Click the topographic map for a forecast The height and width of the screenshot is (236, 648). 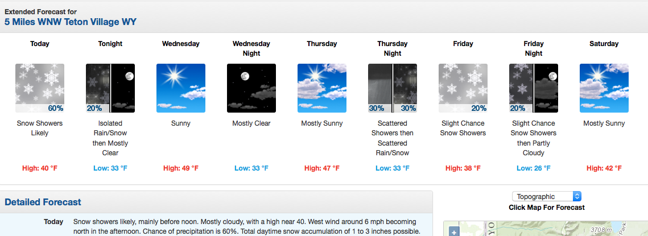click(546, 229)
